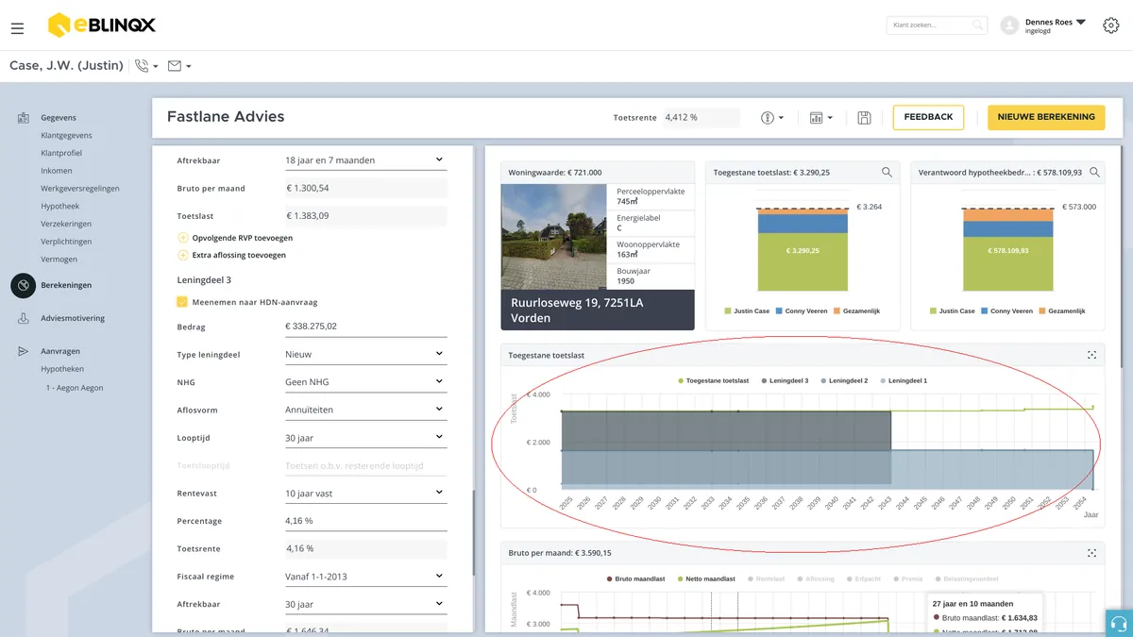
Task: Uncheck Meenemen naar HDN-aanvraag checkbox
Action: [183, 302]
